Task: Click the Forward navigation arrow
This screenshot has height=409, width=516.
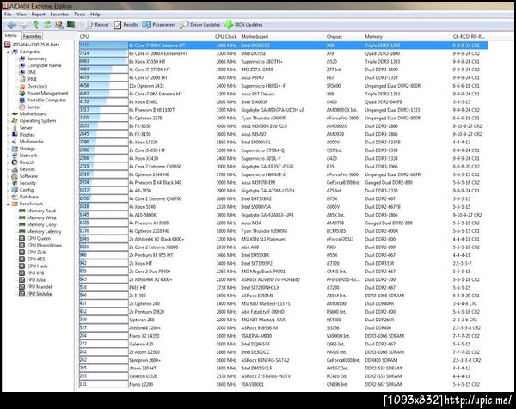Action: (24, 25)
